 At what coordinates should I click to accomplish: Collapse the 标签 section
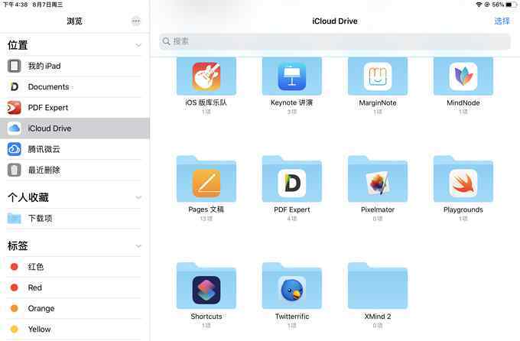click(x=138, y=245)
